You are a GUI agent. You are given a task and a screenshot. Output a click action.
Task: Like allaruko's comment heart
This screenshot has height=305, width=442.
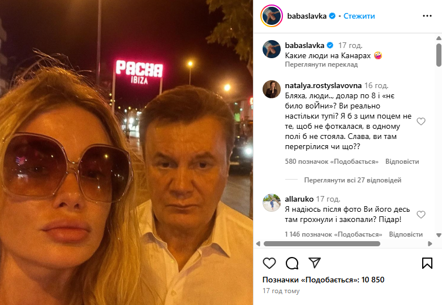[421, 215]
